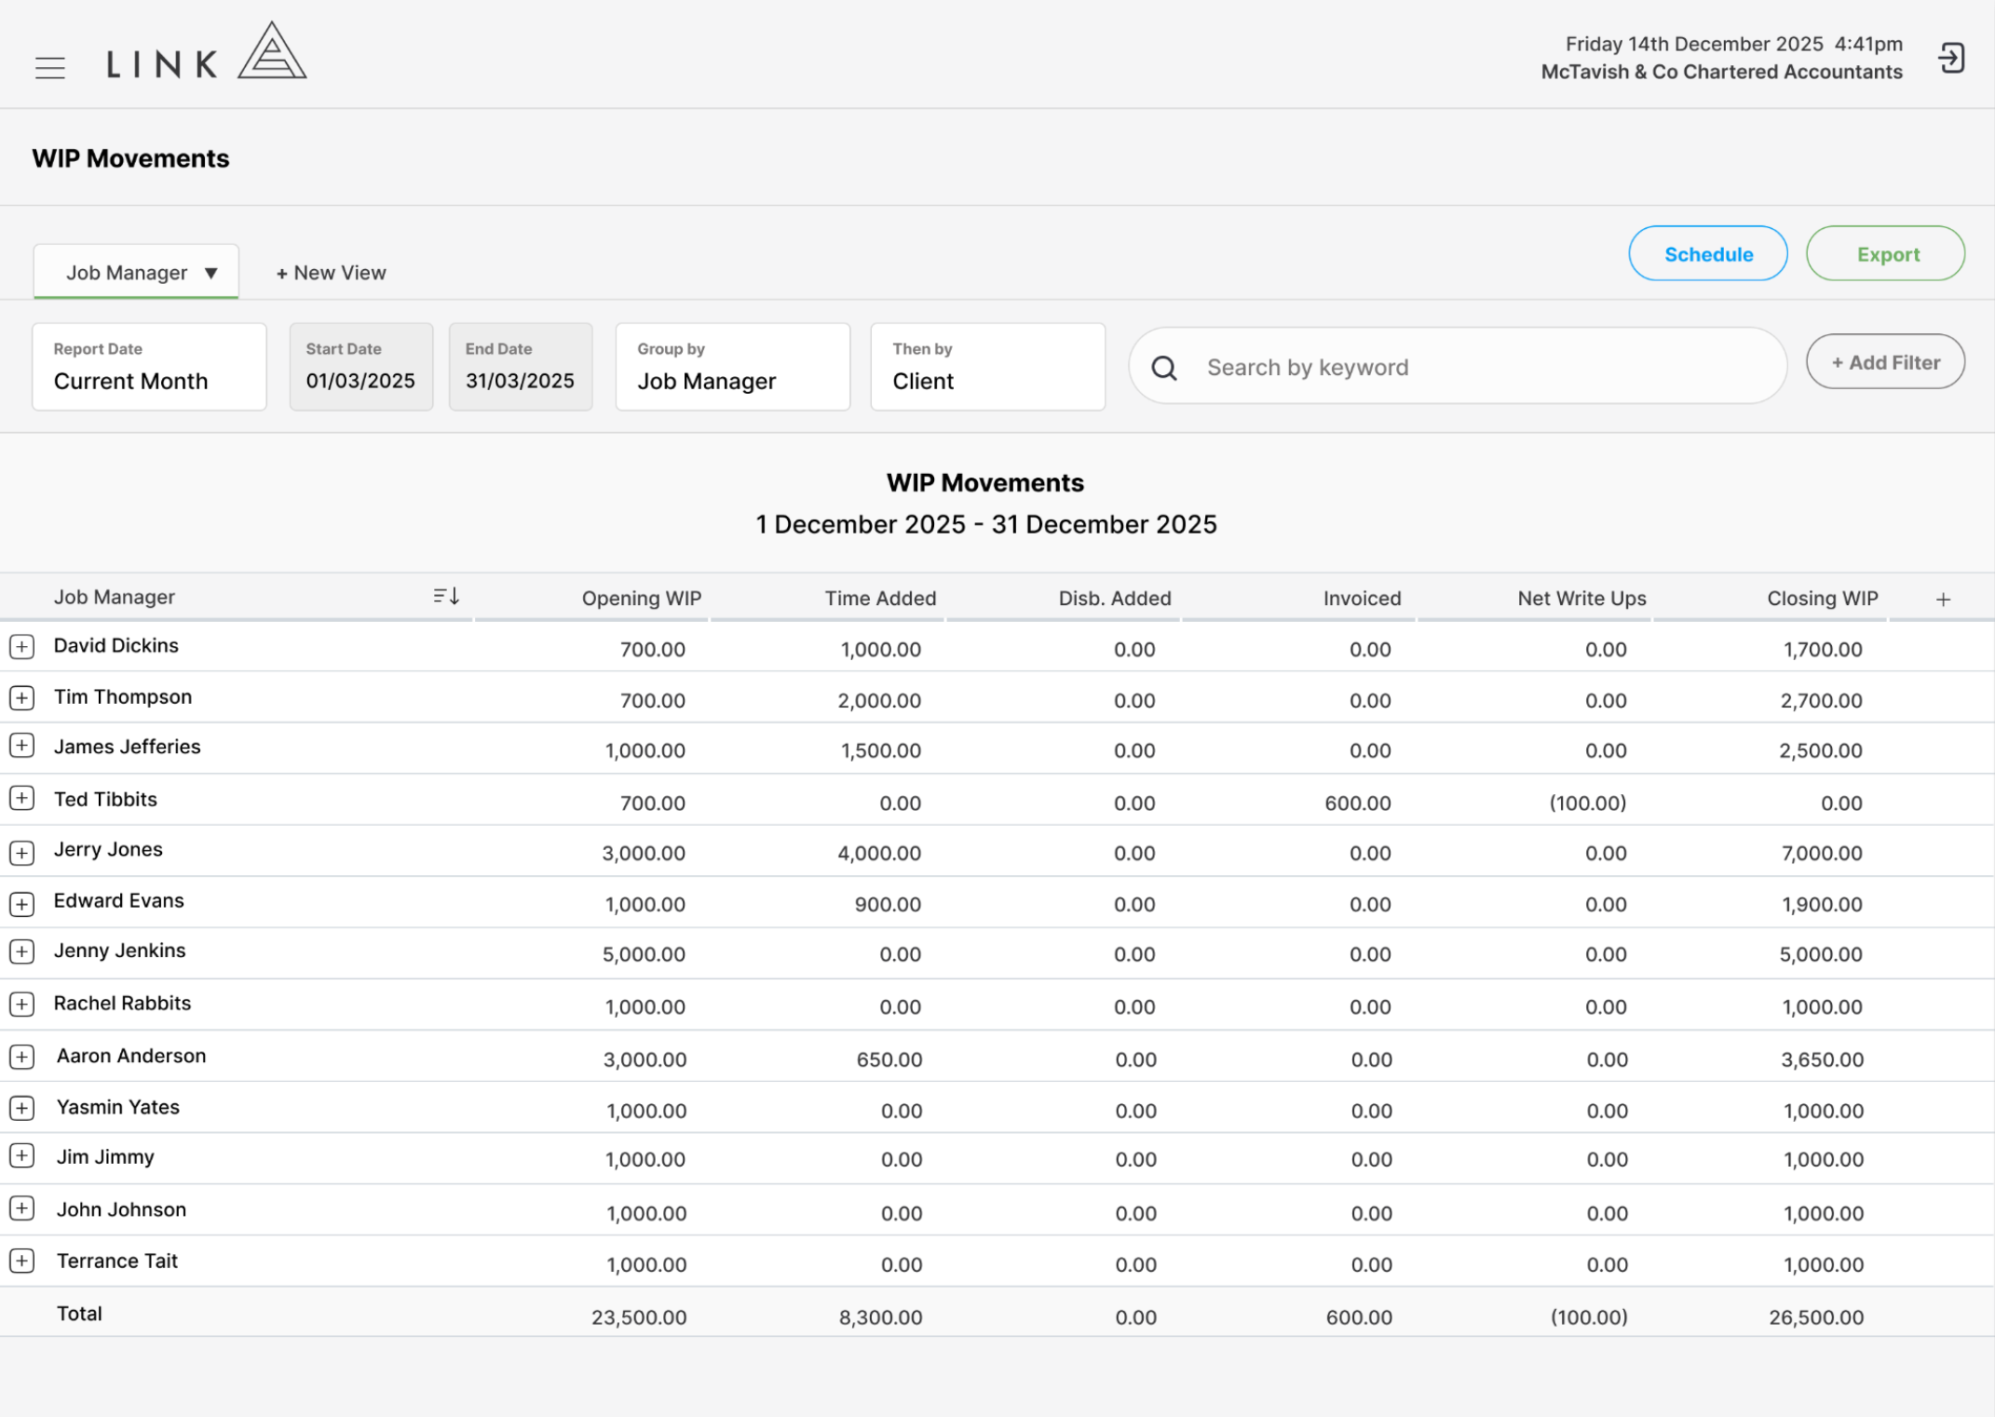
Task: Open the Job Manager view tab dropdown
Action: 136,272
